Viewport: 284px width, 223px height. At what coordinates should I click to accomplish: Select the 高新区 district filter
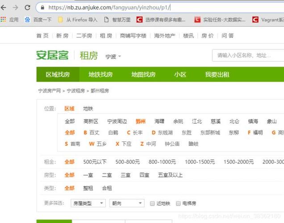pos(91,121)
